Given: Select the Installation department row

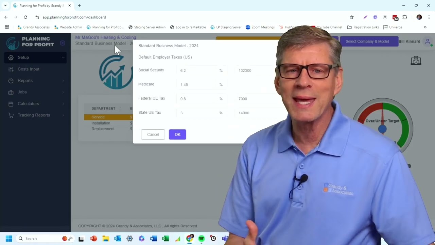Looking at the screenshot, I should pyautogui.click(x=108, y=123).
